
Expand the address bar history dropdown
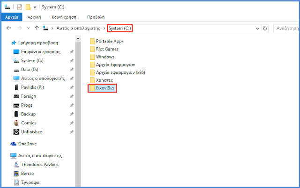[x=256, y=29]
